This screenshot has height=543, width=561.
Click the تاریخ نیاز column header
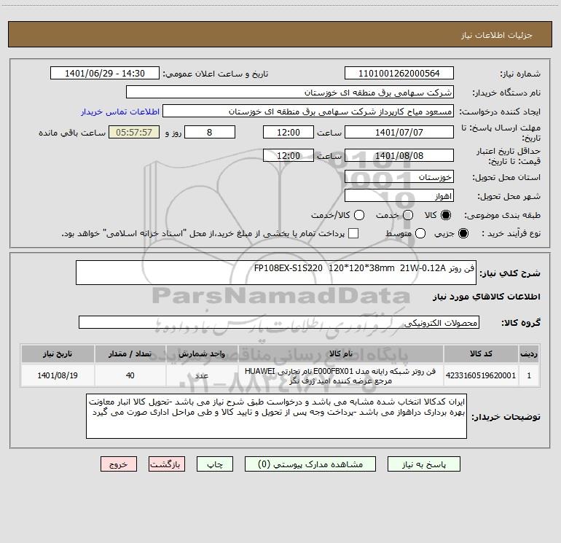point(58,353)
